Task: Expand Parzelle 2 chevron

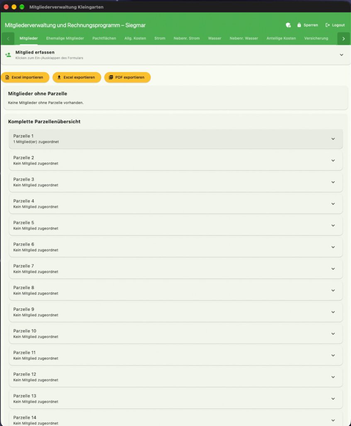Action: coord(333,161)
